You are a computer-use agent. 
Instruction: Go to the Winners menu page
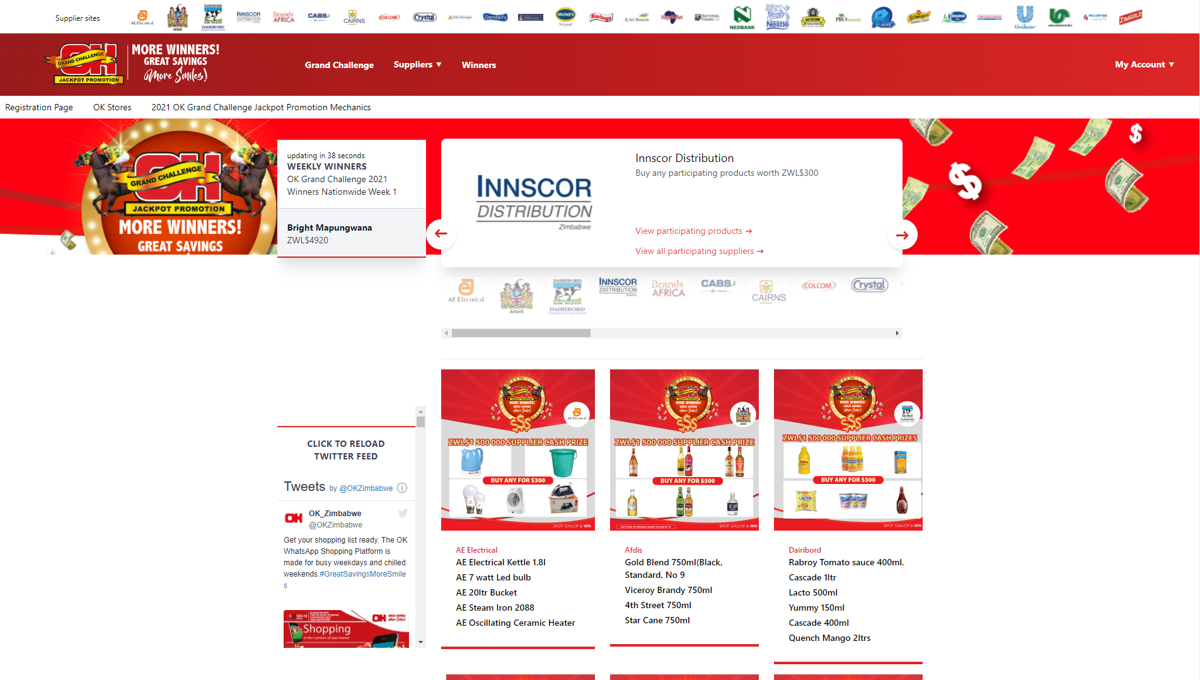(478, 65)
